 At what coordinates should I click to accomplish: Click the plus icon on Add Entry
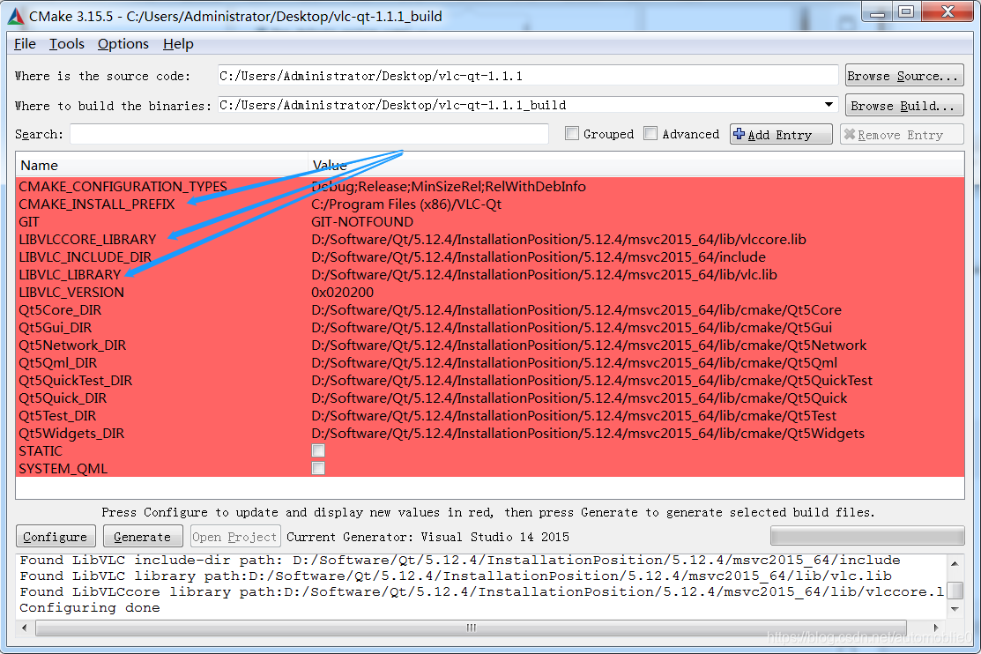739,134
